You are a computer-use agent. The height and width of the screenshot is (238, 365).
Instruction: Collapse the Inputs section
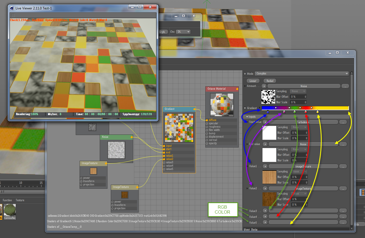click(248, 117)
